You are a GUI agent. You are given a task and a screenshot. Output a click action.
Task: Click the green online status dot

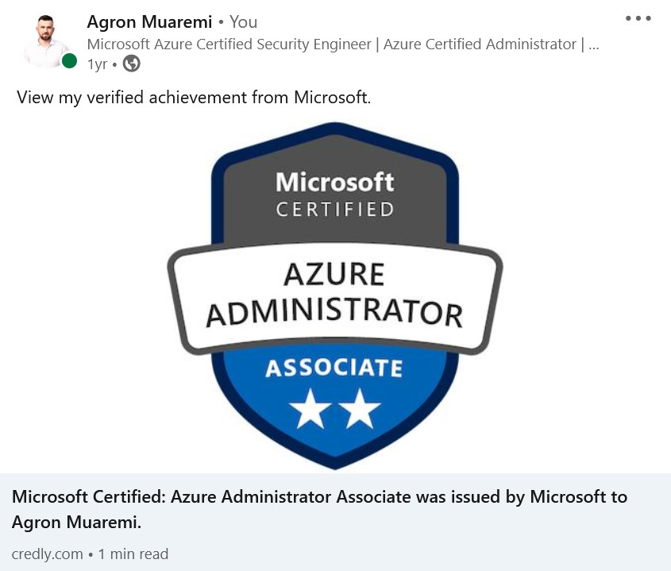click(x=69, y=61)
